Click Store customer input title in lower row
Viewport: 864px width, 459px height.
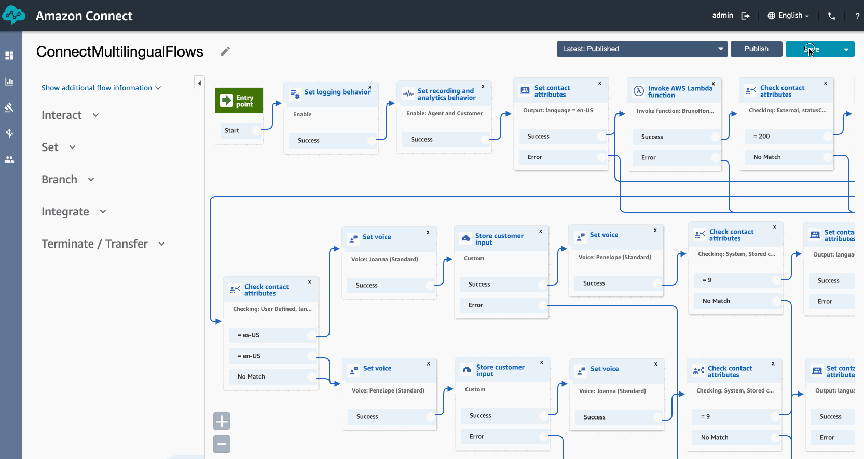tap(500, 371)
